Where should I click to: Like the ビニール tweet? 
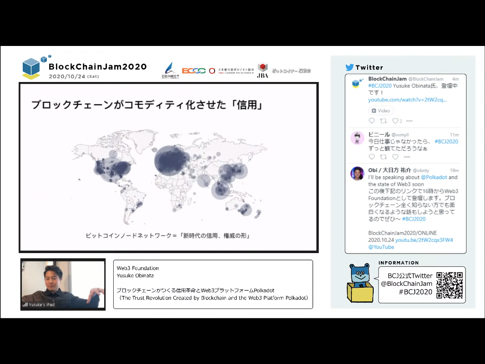[x=395, y=156]
